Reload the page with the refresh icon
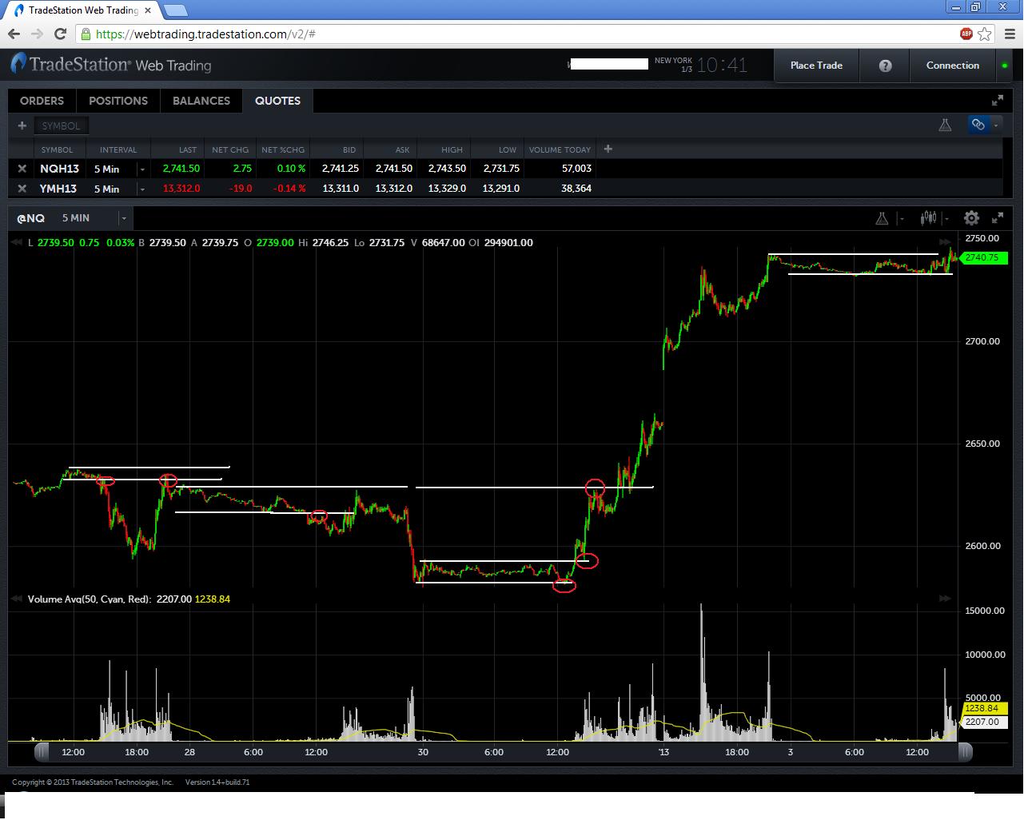 (x=60, y=34)
